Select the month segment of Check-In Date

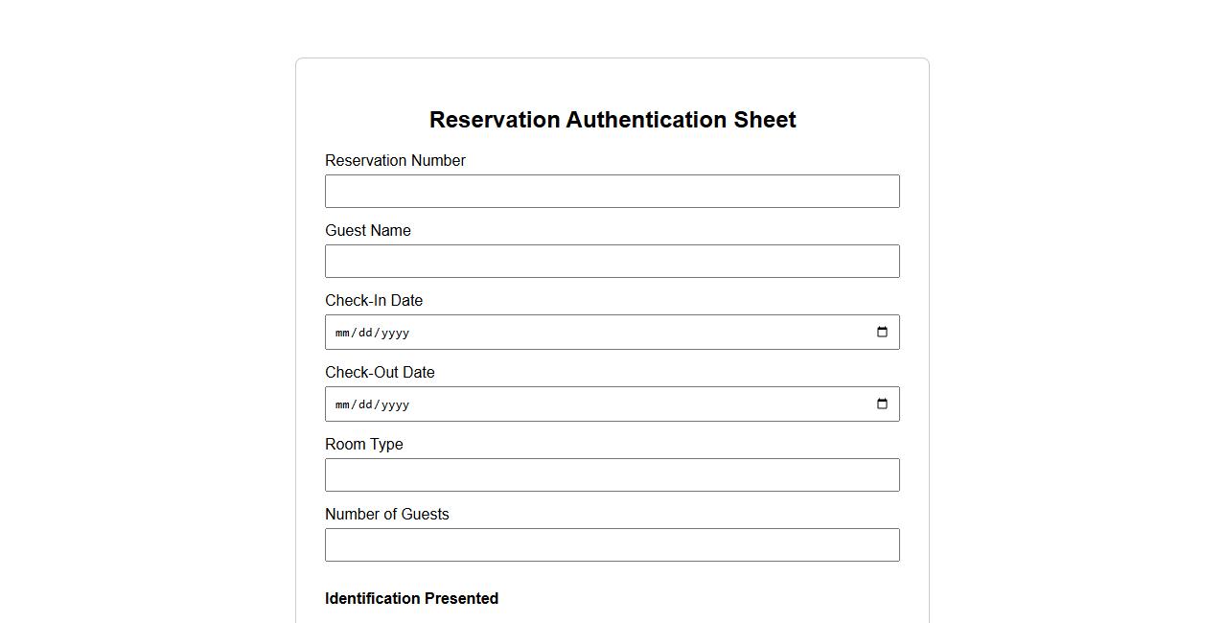click(x=342, y=334)
